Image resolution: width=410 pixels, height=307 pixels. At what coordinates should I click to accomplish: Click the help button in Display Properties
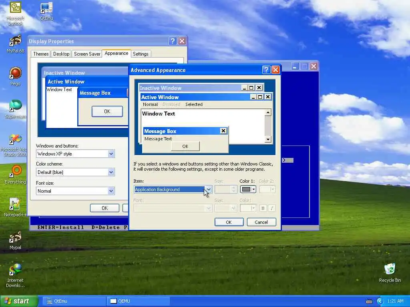point(172,41)
